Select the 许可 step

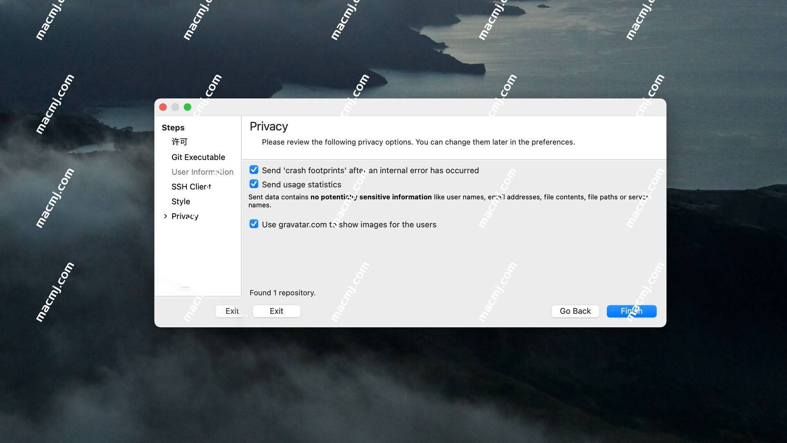(x=180, y=142)
